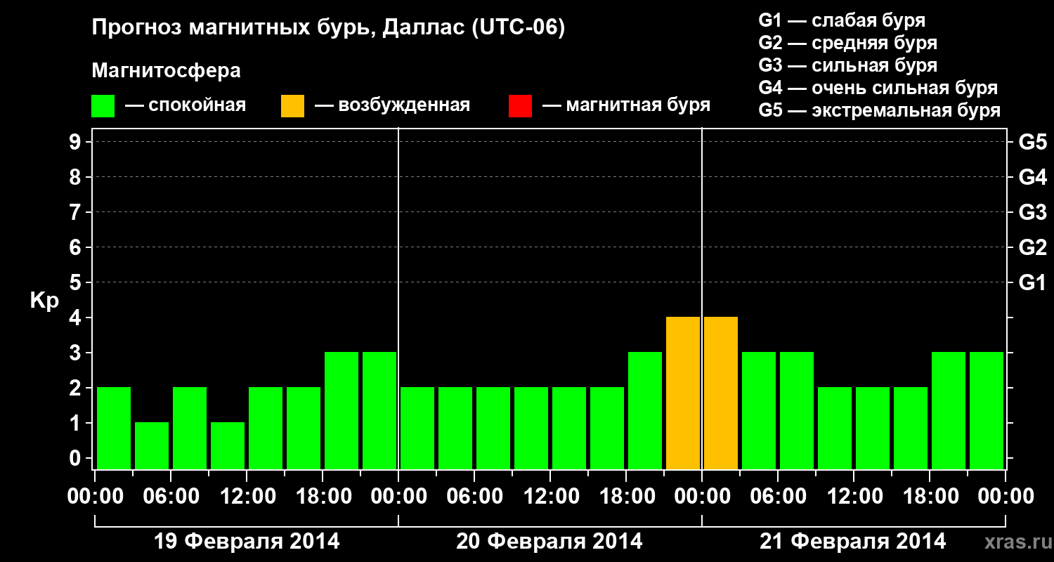The width and height of the screenshot is (1054, 562).
Task: Click the '— возбужденная' legend label
Action: point(392,106)
